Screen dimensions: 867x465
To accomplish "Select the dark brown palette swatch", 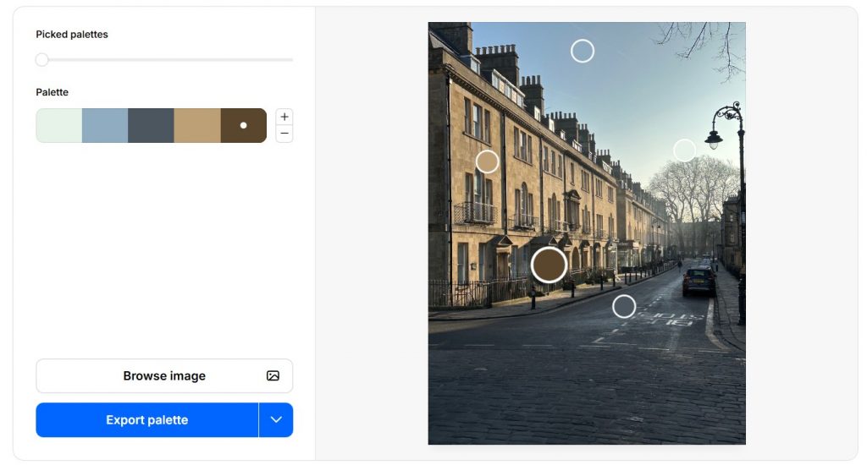I will (244, 125).
